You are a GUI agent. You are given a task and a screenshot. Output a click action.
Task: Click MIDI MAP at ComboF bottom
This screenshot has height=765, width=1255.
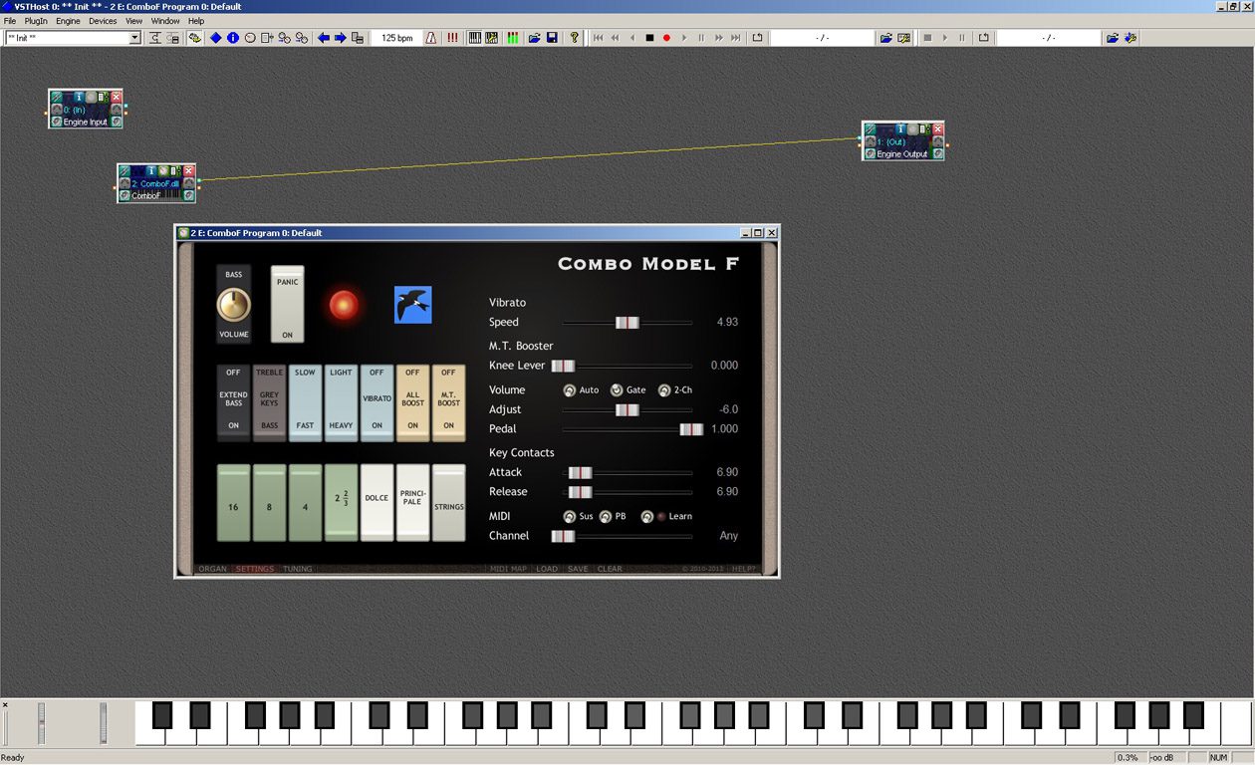[x=508, y=569]
